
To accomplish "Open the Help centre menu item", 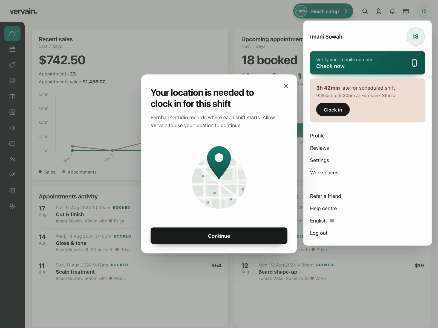I will pyautogui.click(x=323, y=209).
